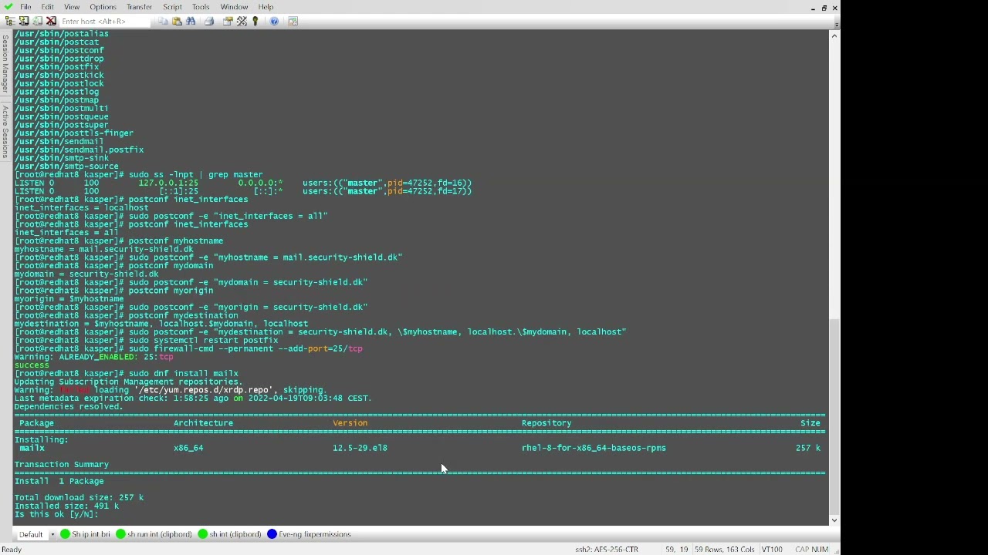Image resolution: width=988 pixels, height=555 pixels.
Task: Click '/usr/sbin/postalias' line in terminal
Action: [x=62, y=34]
